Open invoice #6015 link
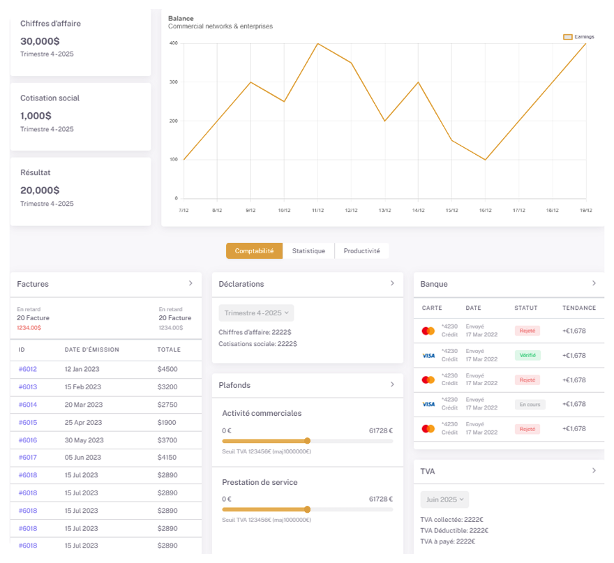The height and width of the screenshot is (563, 614). [x=28, y=423]
